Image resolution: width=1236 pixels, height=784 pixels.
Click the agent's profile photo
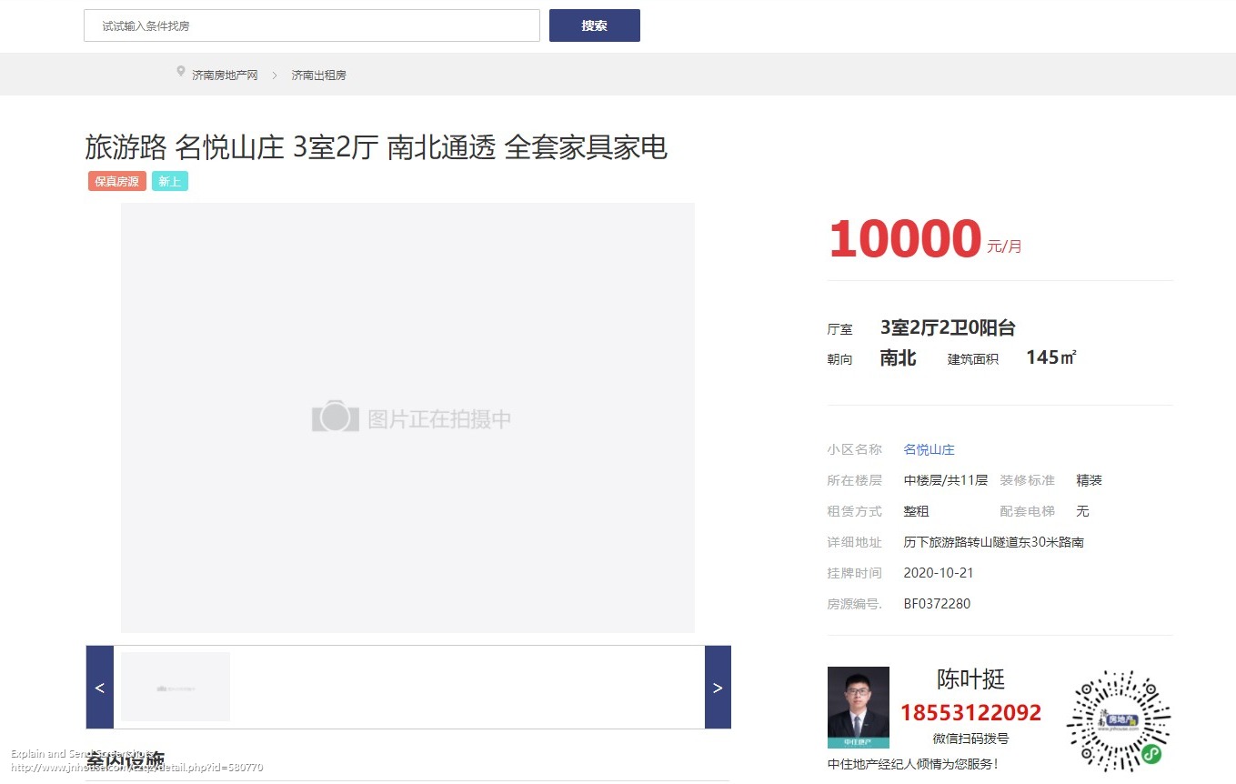858,706
